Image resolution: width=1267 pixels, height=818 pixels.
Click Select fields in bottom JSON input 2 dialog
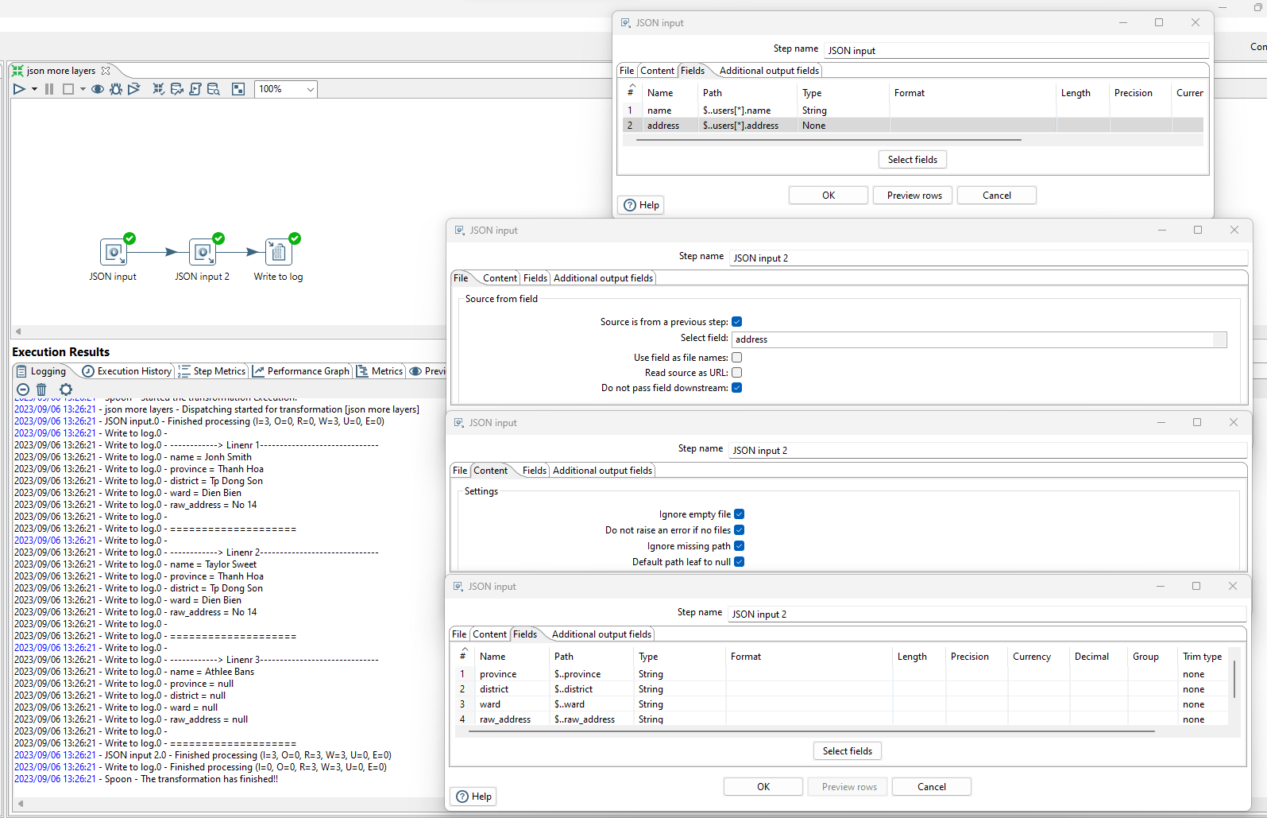(848, 751)
